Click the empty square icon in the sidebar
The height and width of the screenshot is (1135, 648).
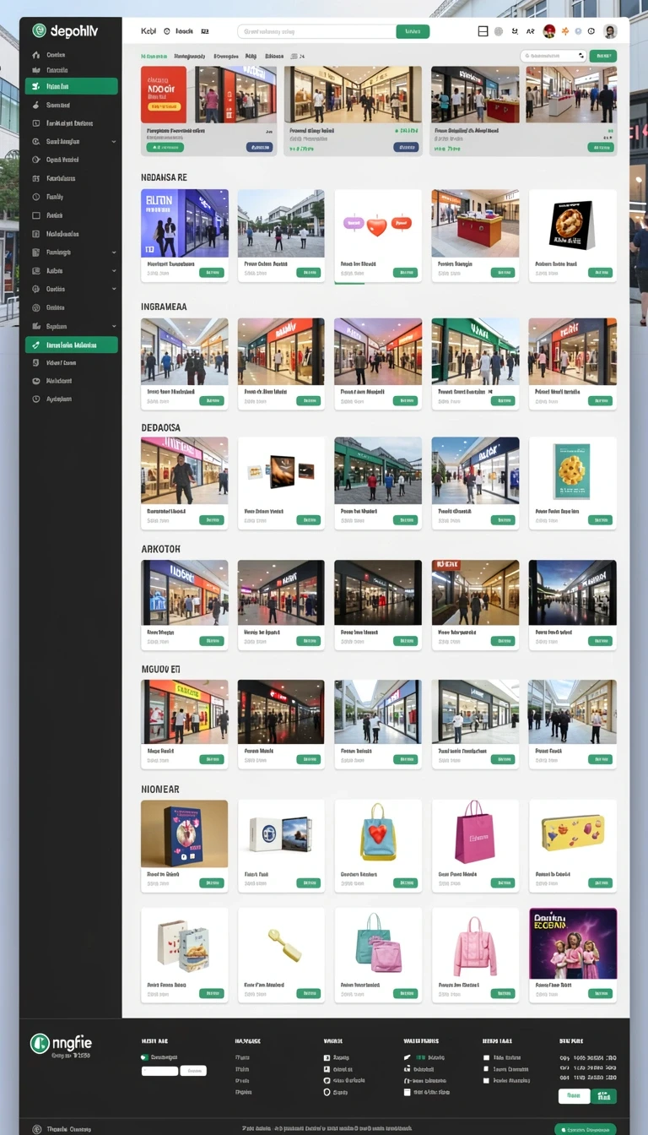[36, 215]
